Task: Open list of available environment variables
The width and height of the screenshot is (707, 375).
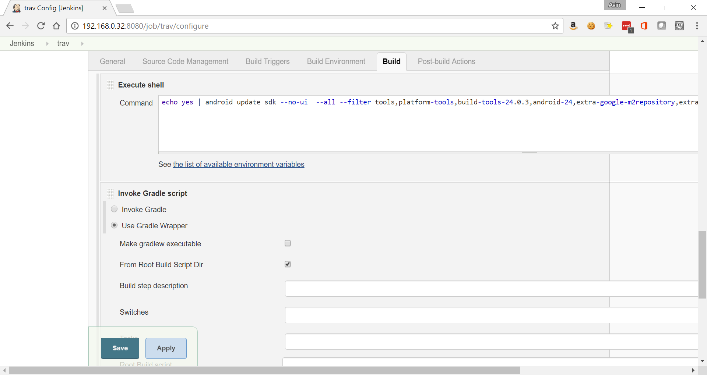Action: [239, 164]
